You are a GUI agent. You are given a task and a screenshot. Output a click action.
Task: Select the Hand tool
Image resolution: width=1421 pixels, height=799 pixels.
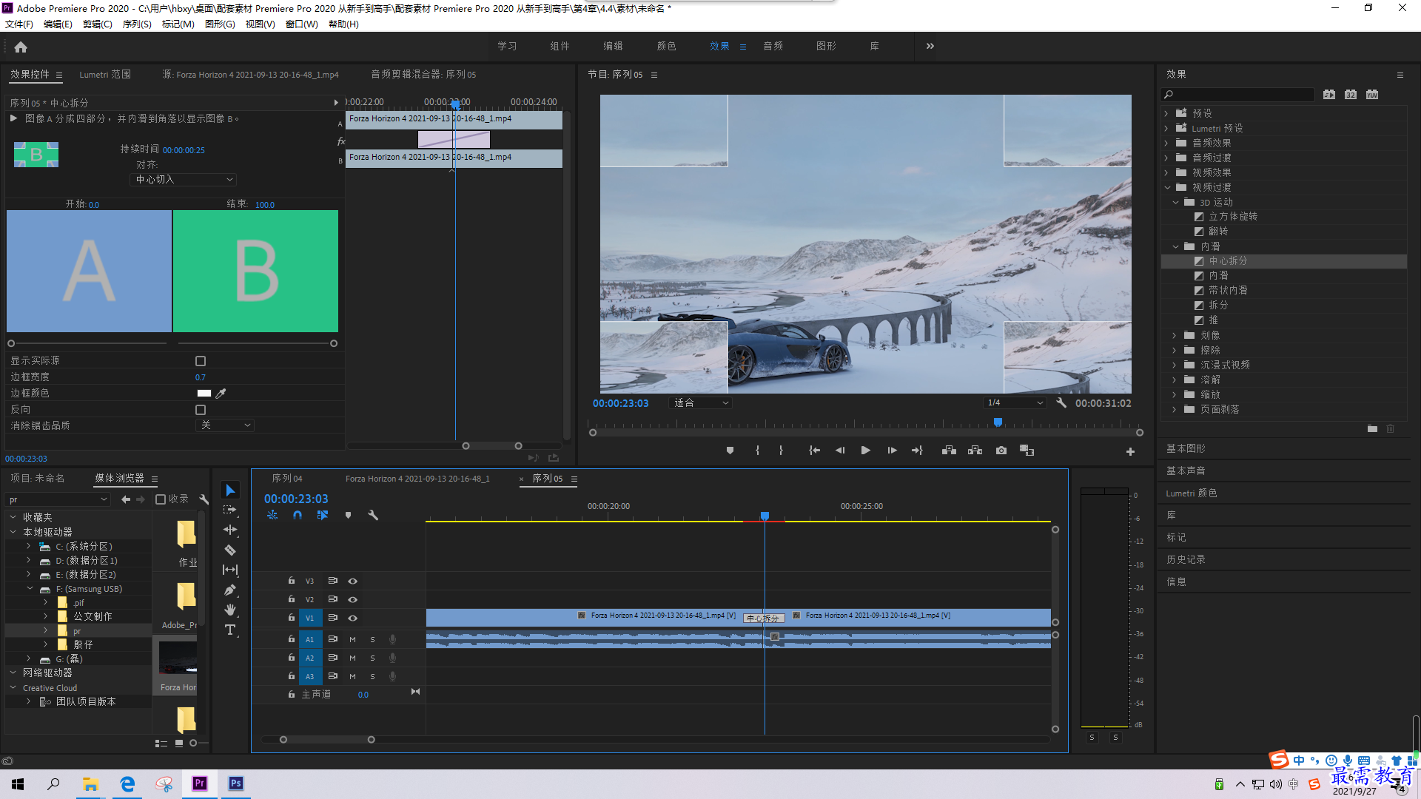[230, 610]
